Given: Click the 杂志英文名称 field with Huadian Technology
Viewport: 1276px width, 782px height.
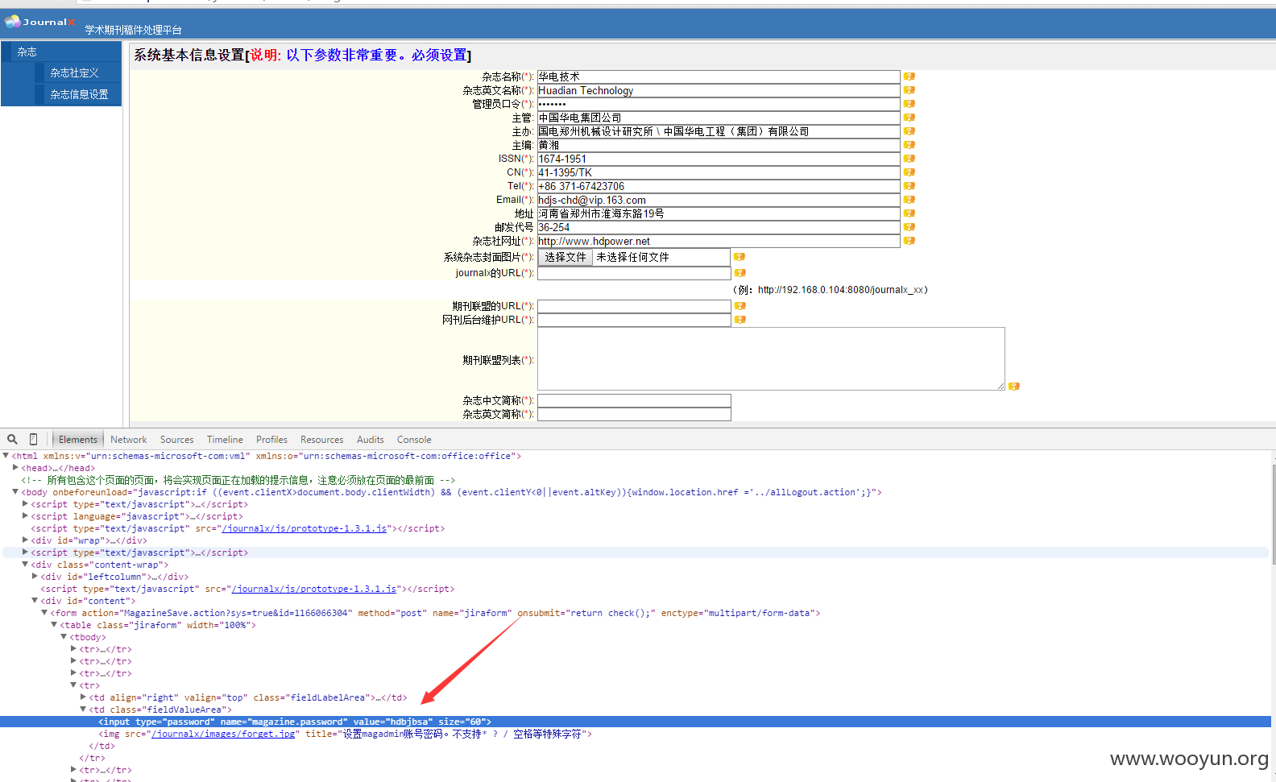Looking at the screenshot, I should click(x=719, y=90).
